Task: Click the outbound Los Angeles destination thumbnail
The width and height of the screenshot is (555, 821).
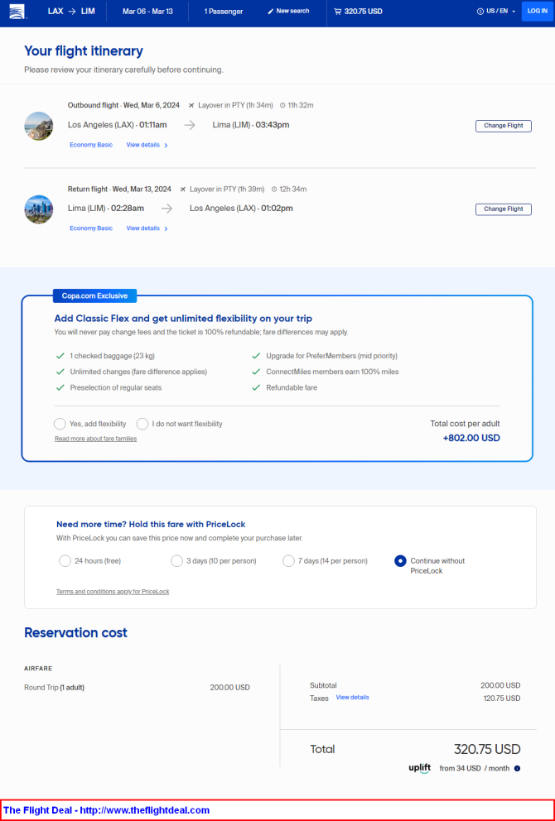Action: tap(39, 126)
